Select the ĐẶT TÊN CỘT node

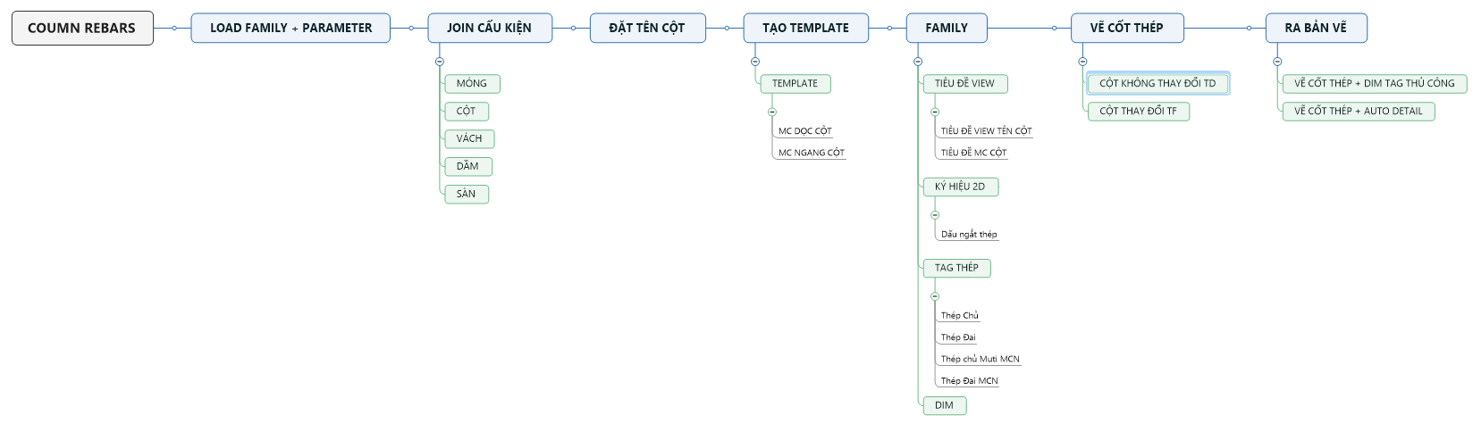pyautogui.click(x=647, y=29)
